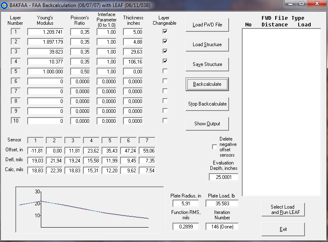Click Save Structure button
Viewport: 328px width, 242px height.
pos(207,64)
